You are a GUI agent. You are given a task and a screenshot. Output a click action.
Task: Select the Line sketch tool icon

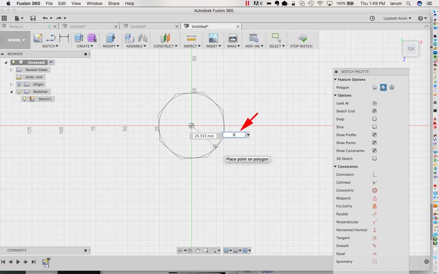point(50,38)
